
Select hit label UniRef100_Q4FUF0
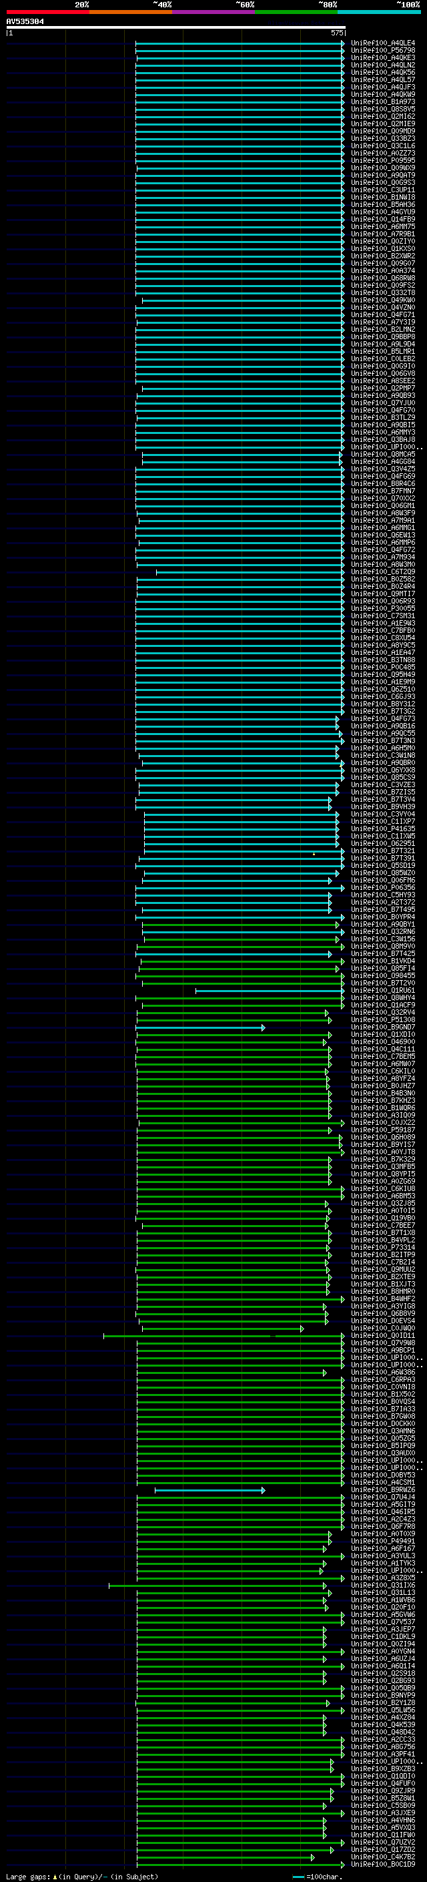[382, 1783]
